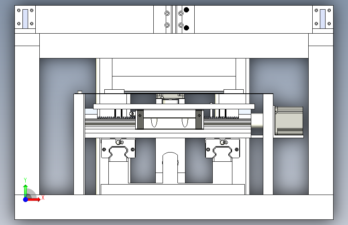Viewport: 348px width, 225px height.
Task: Click the blue Z axis ball of triad
Action: point(26,199)
